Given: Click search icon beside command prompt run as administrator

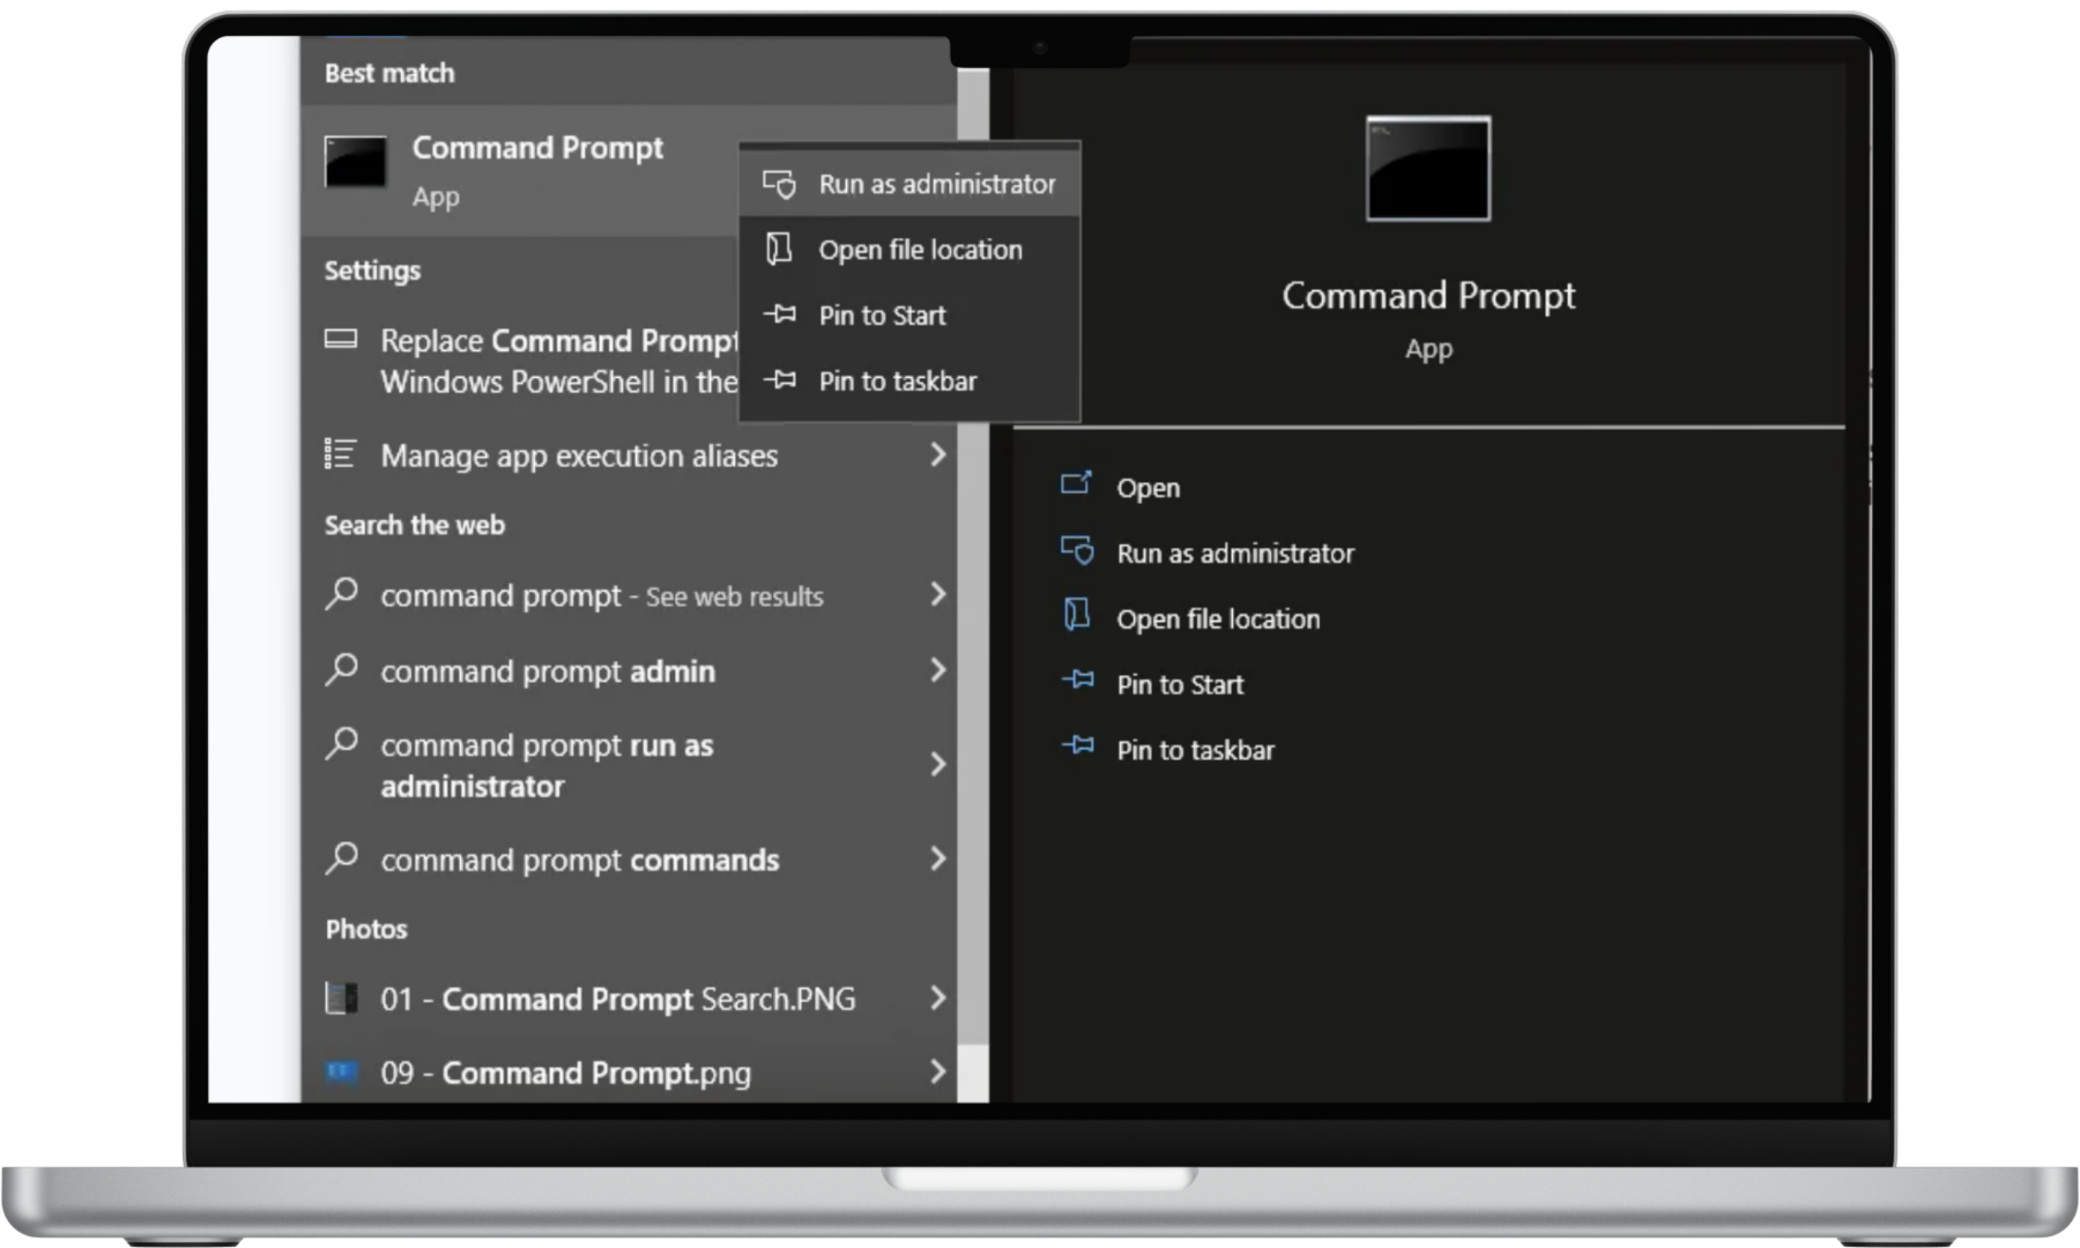Looking at the screenshot, I should (341, 743).
